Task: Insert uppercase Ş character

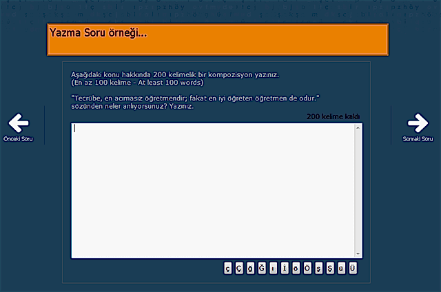Action: (x=329, y=269)
